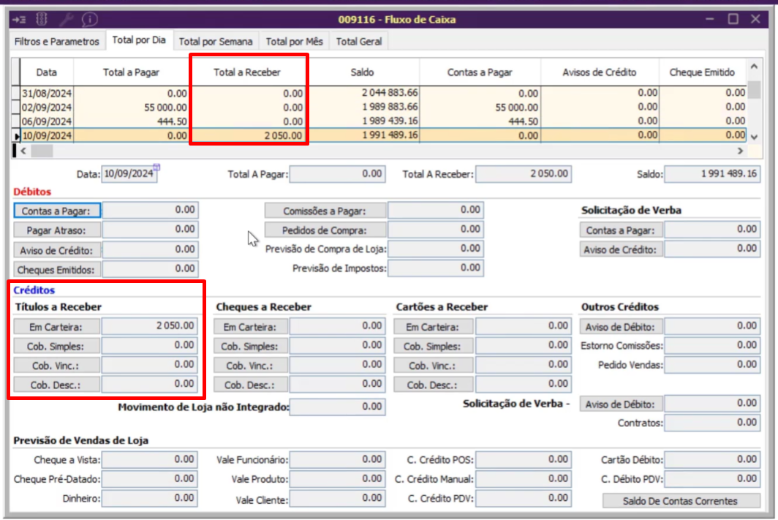Click the Contas a Pagar debit button
This screenshot has height=520, width=778.
56,211
